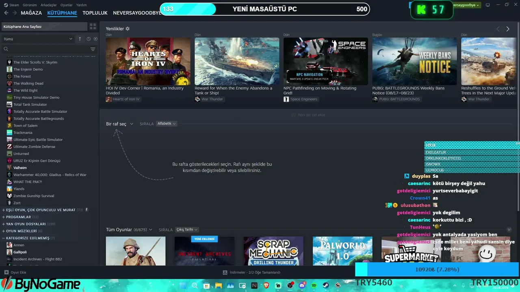
Task: Open the Bir raf seç shelf dropdown
Action: [x=119, y=124]
